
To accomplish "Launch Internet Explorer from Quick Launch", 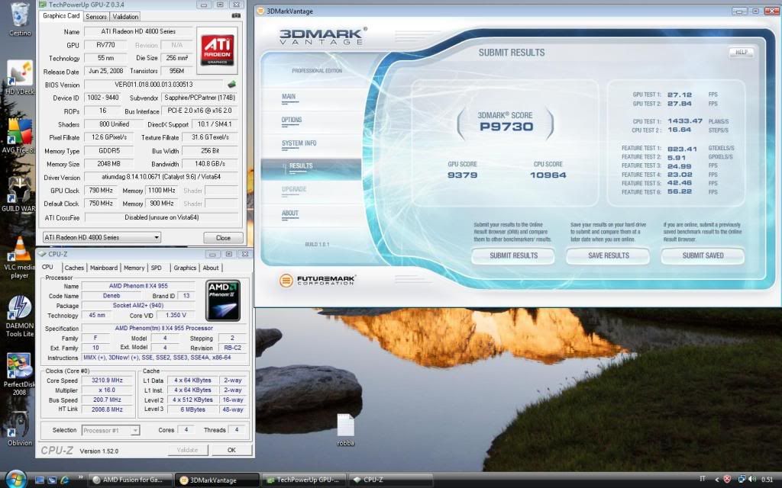I will (64, 480).
